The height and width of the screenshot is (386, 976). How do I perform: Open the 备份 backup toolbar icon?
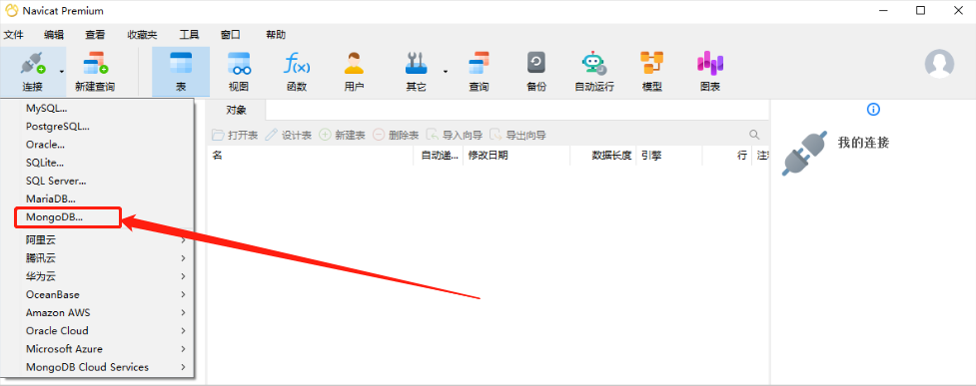coord(535,64)
